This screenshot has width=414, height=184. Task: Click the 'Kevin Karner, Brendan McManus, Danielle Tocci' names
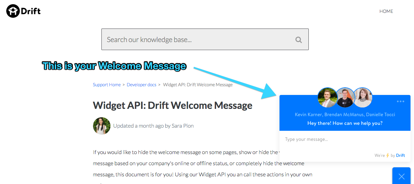click(x=345, y=114)
